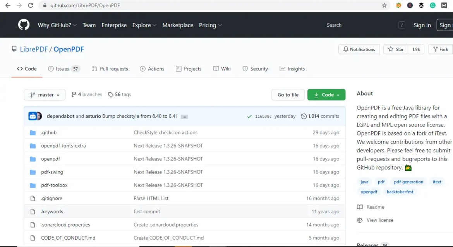The width and height of the screenshot is (453, 247).
Task: Click folder icon for openpdf-fonts-extra
Action: tap(33, 146)
